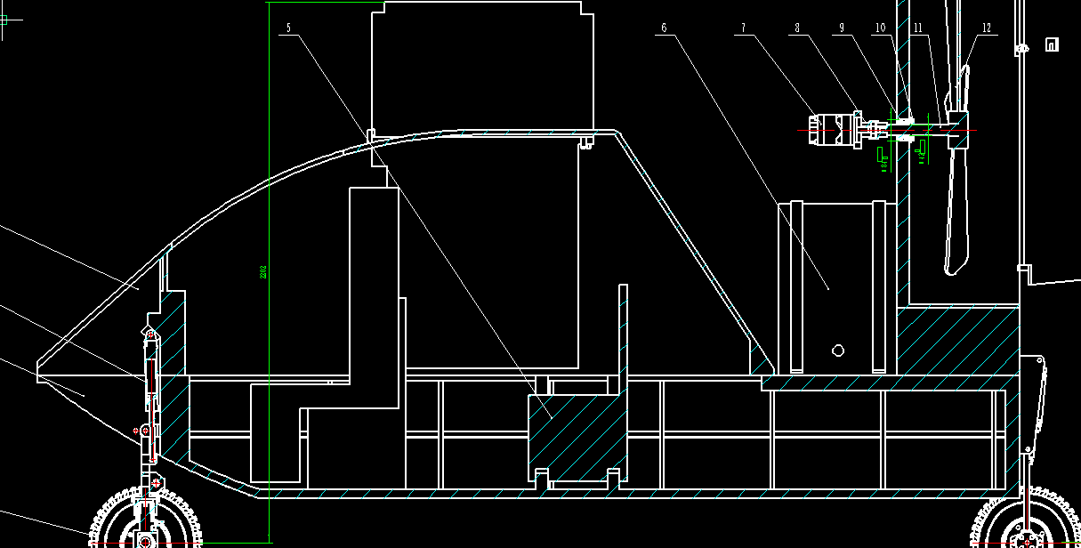Click the small circle inside the hopper panel
1081x548 pixels.
838,351
